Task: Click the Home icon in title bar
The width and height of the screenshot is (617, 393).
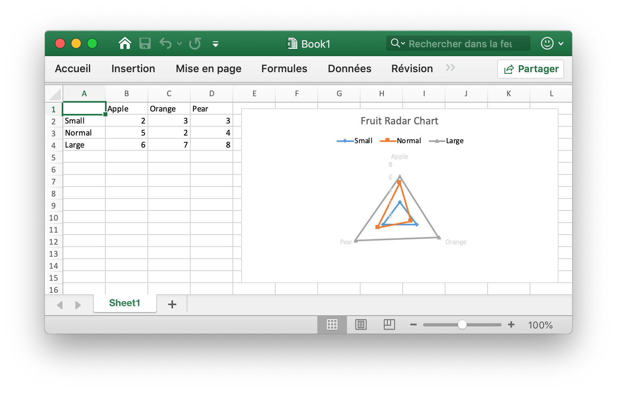Action: (x=125, y=43)
